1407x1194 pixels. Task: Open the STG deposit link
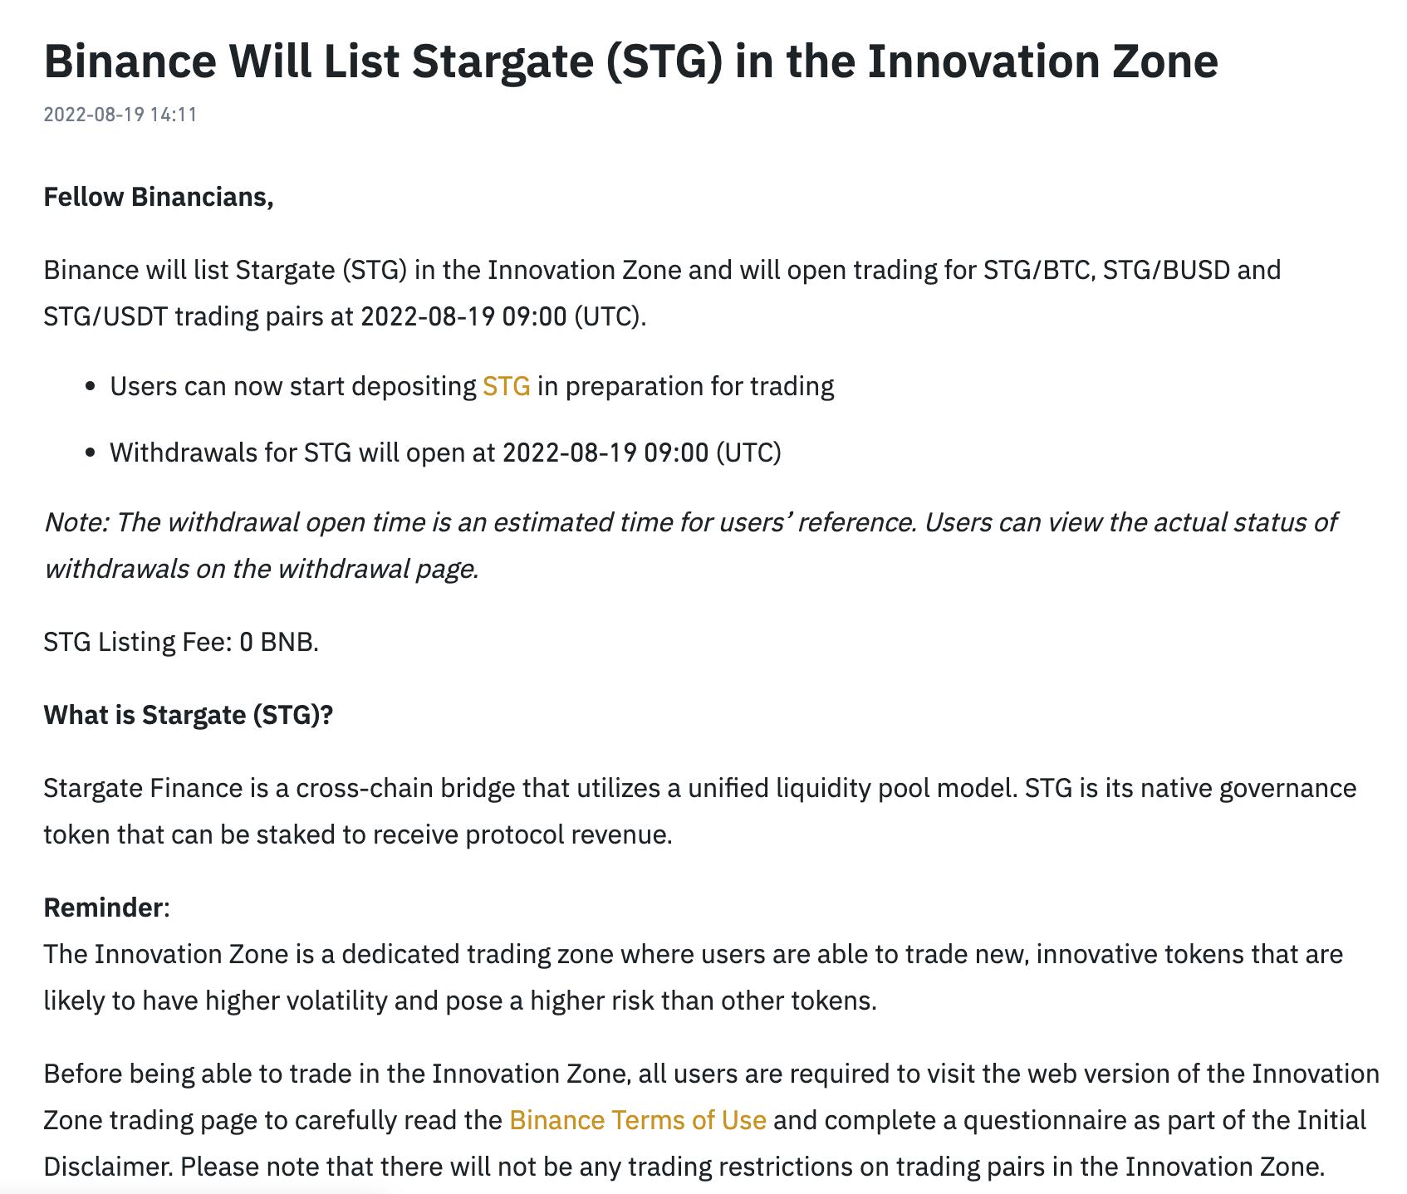pos(506,387)
